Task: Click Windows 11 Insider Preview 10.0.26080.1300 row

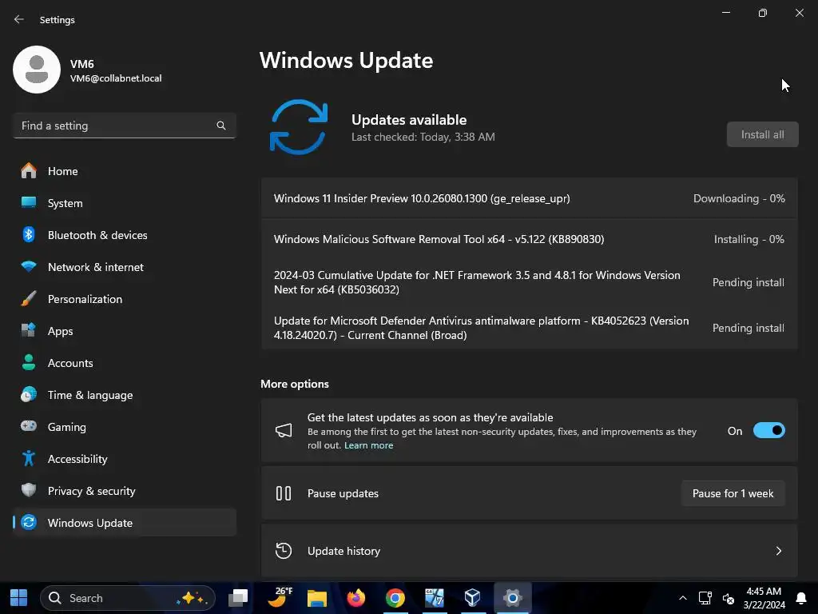Action: [x=529, y=198]
